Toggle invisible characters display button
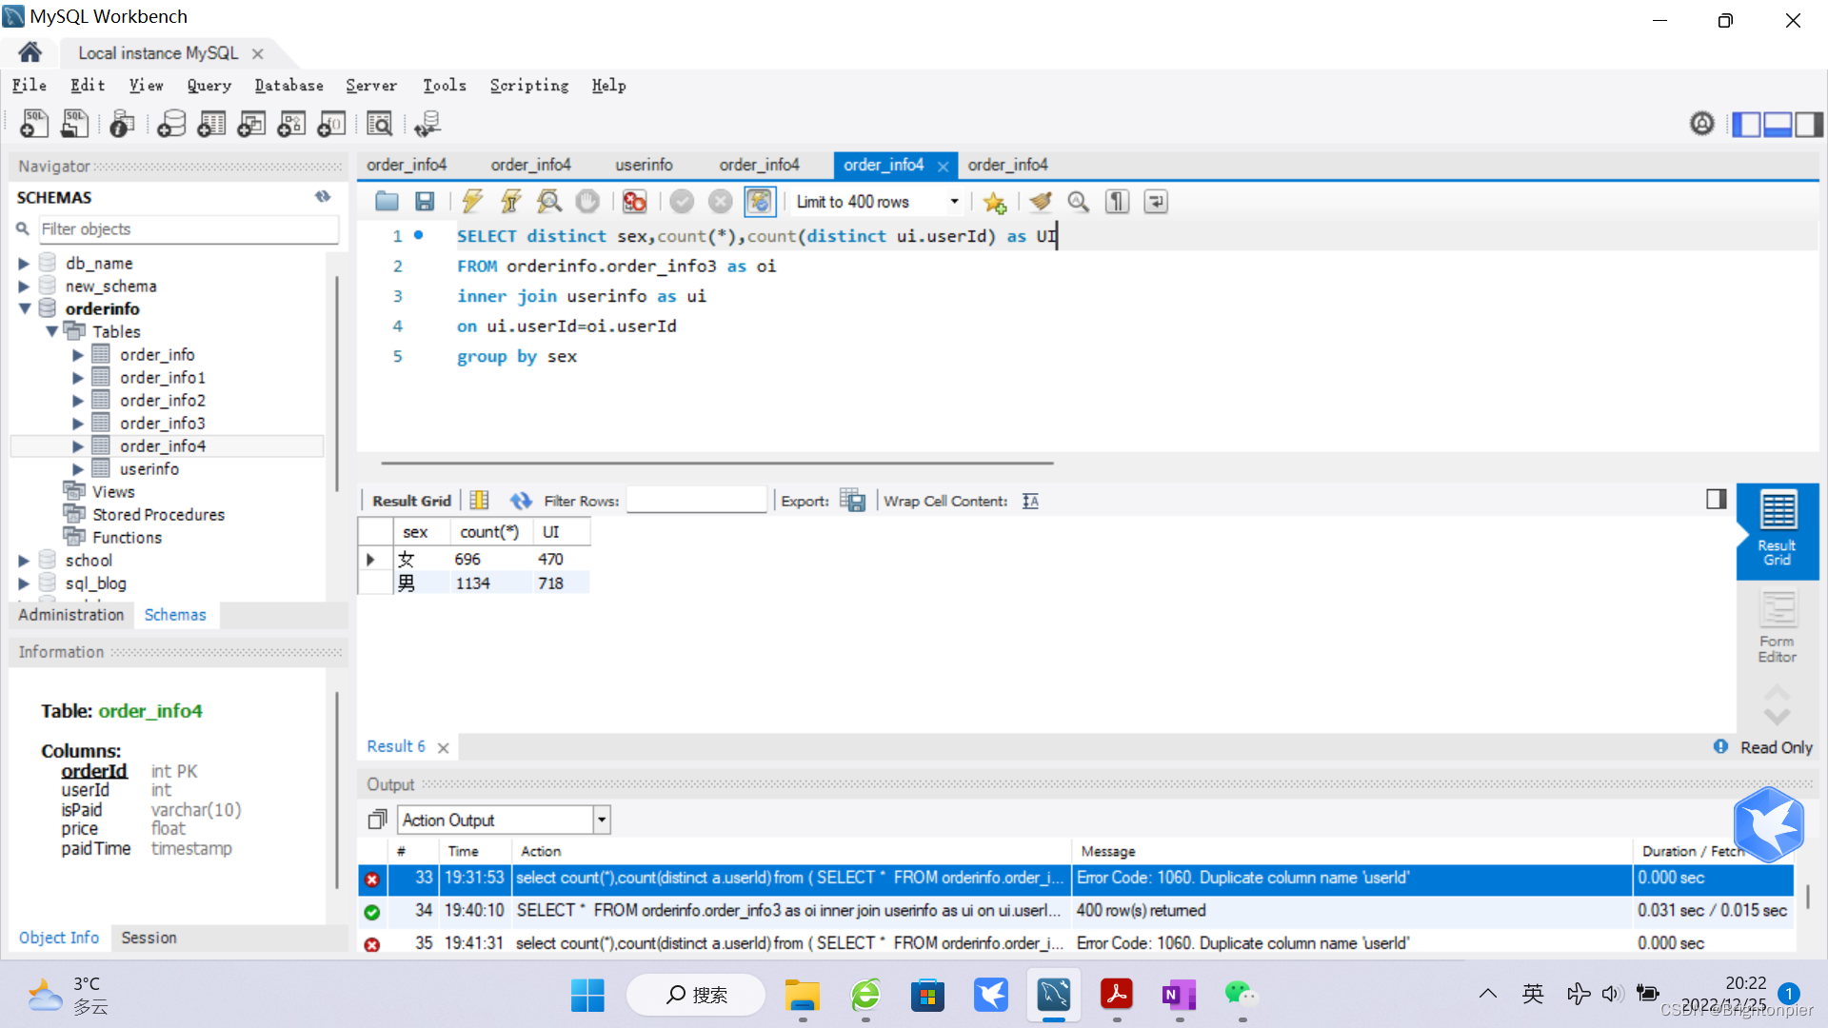 (x=1117, y=201)
